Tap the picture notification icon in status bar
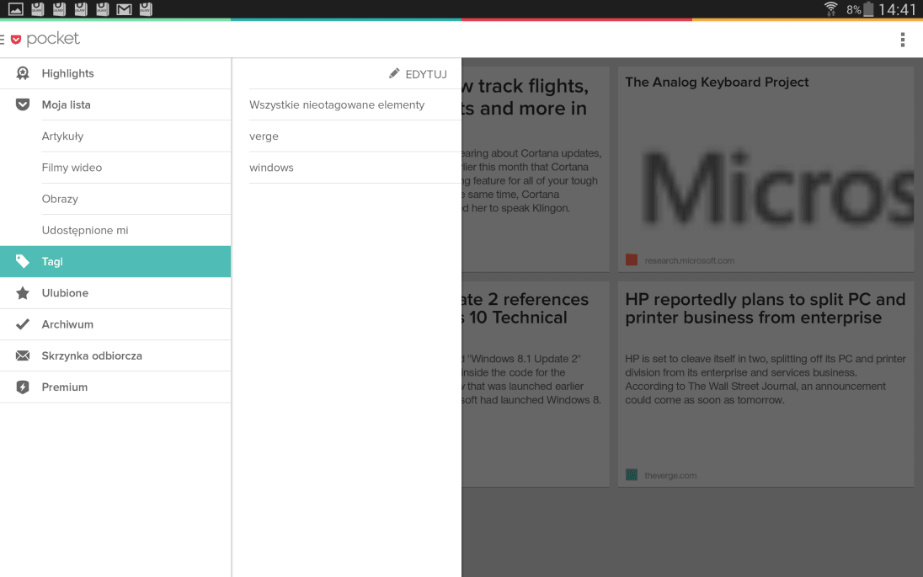 click(16, 9)
